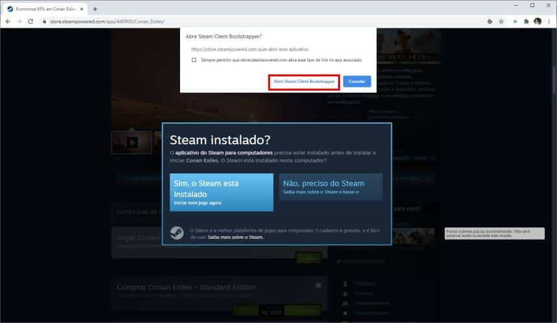Reload the page with refresh icon

point(30,21)
